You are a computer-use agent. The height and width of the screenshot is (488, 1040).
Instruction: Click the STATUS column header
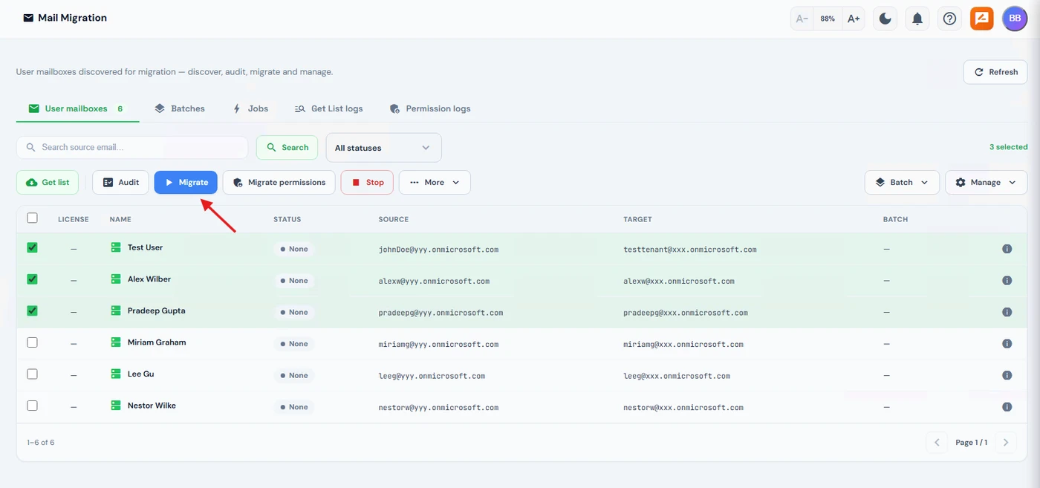287,219
